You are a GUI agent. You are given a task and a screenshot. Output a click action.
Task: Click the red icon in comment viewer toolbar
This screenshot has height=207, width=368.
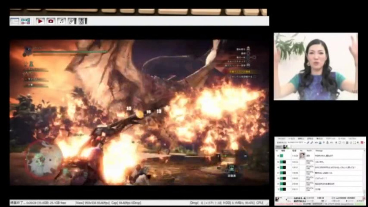(x=362, y=143)
